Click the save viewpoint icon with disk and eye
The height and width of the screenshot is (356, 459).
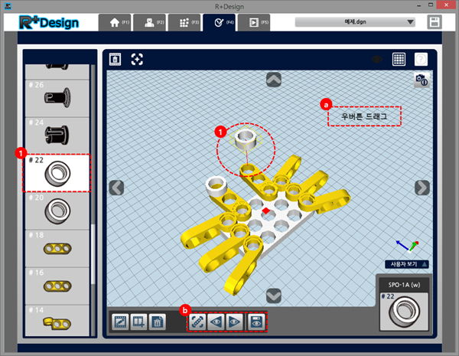point(258,322)
